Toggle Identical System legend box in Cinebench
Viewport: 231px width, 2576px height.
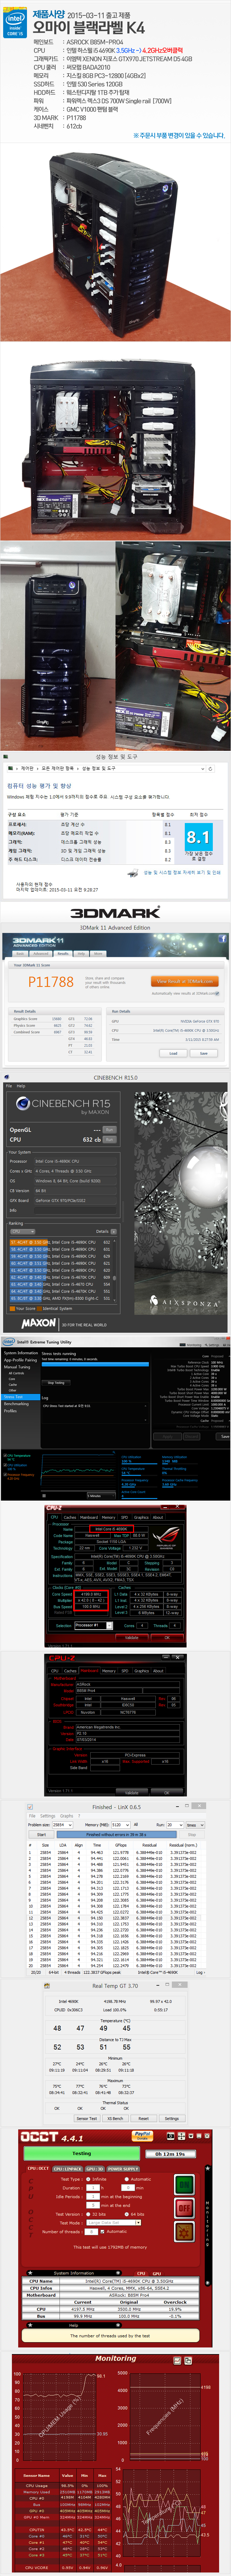39,1308
